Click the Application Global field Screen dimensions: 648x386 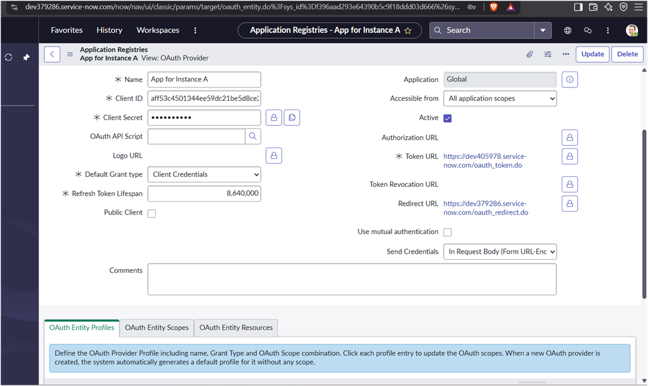point(500,79)
